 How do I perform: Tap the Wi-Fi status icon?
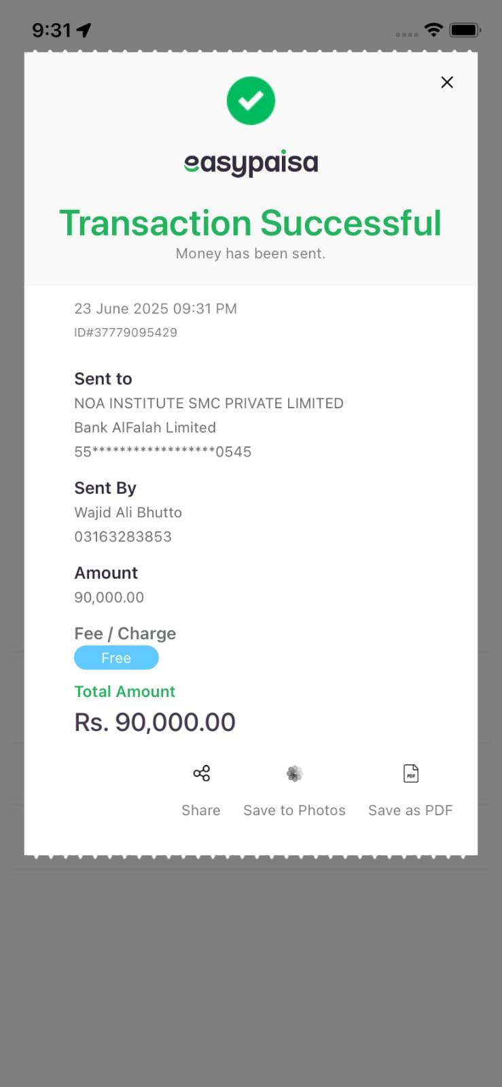click(433, 30)
